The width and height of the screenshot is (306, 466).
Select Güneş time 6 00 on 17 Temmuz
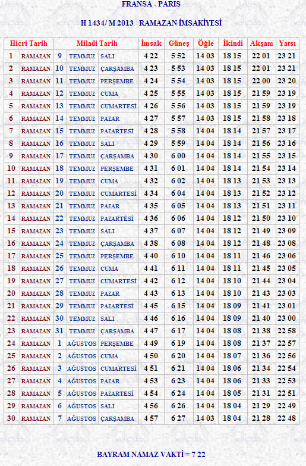pos(178,156)
